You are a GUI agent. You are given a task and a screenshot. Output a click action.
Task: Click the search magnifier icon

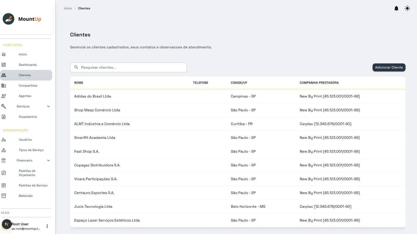click(76, 67)
